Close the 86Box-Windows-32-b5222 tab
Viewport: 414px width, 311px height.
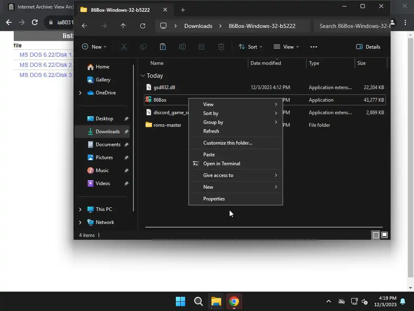(165, 10)
